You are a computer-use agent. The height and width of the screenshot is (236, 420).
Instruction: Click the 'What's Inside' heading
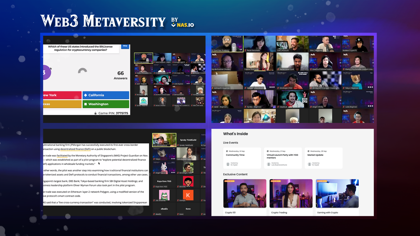coord(236,134)
